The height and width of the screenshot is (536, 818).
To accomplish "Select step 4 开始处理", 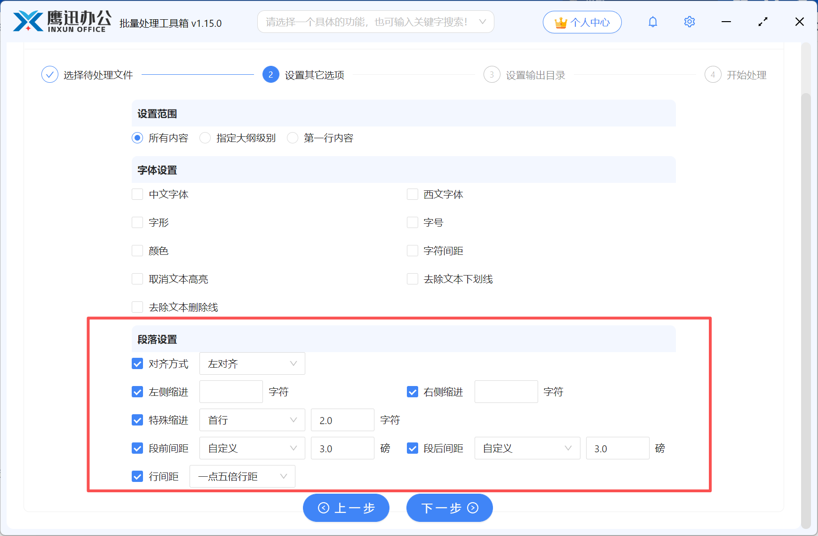I will pos(736,75).
